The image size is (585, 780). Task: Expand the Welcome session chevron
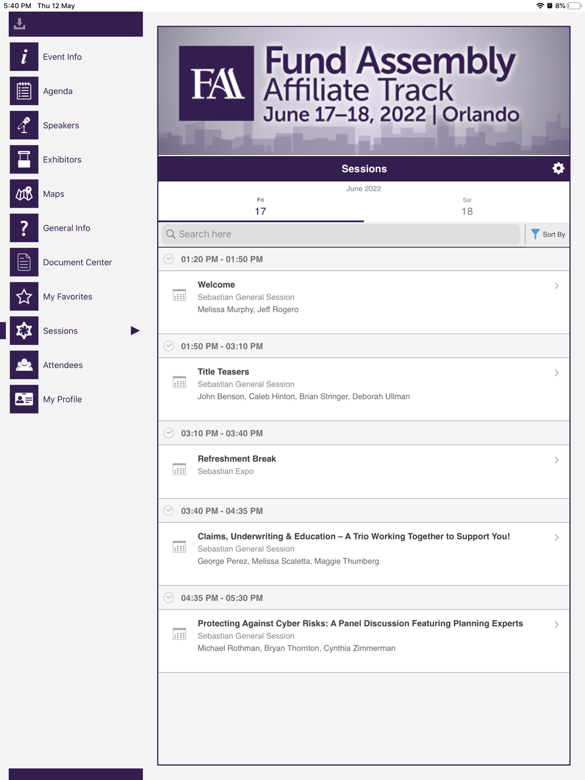coord(556,286)
